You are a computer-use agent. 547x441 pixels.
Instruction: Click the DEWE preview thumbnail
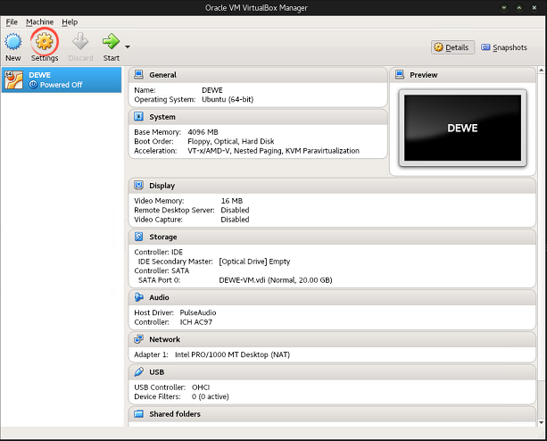(x=462, y=128)
